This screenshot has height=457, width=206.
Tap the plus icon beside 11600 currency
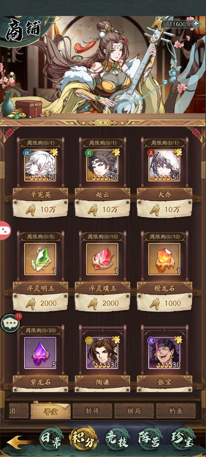[x=196, y=24]
